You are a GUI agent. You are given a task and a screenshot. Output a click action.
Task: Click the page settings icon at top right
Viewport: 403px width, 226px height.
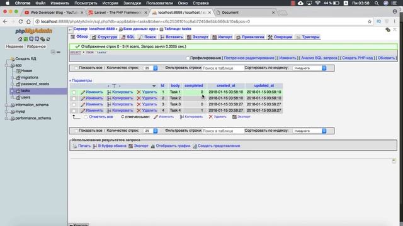coord(388,30)
